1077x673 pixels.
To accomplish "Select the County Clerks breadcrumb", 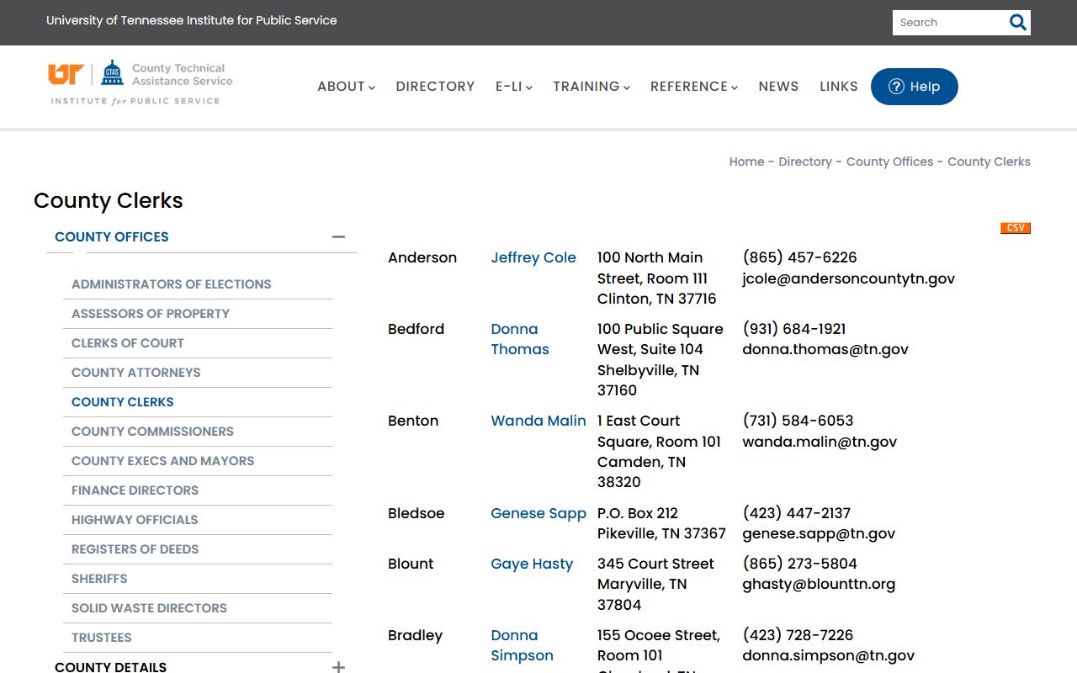I will (x=989, y=162).
